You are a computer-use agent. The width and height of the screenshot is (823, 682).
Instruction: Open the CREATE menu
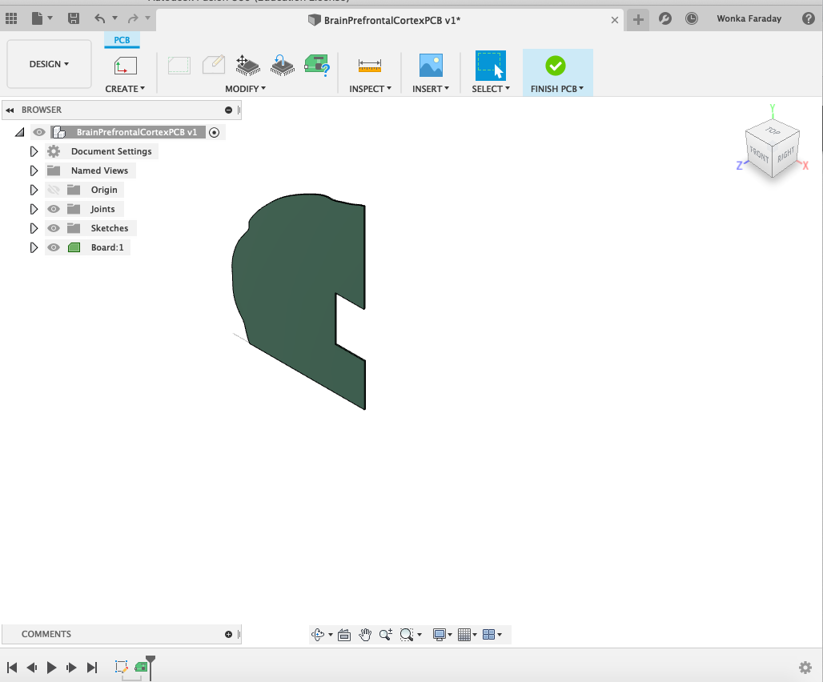125,89
